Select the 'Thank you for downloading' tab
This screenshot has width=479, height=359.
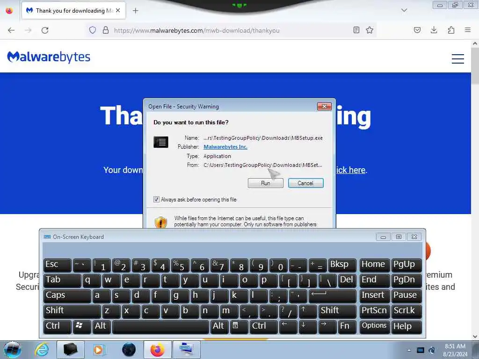click(73, 10)
